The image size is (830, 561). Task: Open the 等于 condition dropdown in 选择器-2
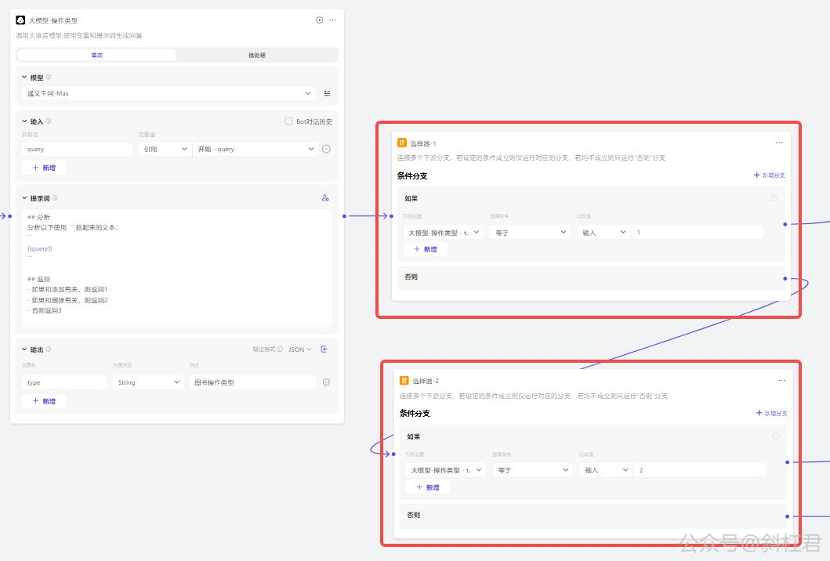click(x=532, y=470)
